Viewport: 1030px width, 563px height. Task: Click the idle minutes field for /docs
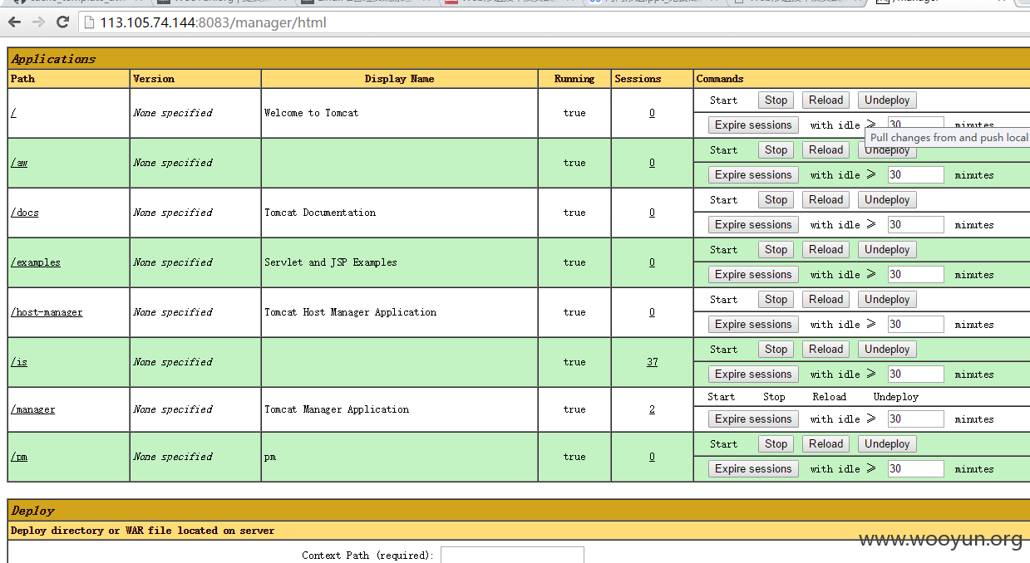(915, 224)
